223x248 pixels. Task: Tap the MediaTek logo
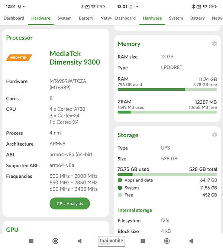[x=19, y=57]
